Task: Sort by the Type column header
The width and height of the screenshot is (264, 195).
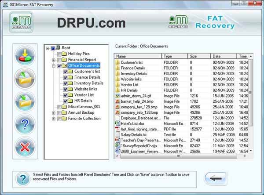Action: pyautogui.click(x=175, y=56)
